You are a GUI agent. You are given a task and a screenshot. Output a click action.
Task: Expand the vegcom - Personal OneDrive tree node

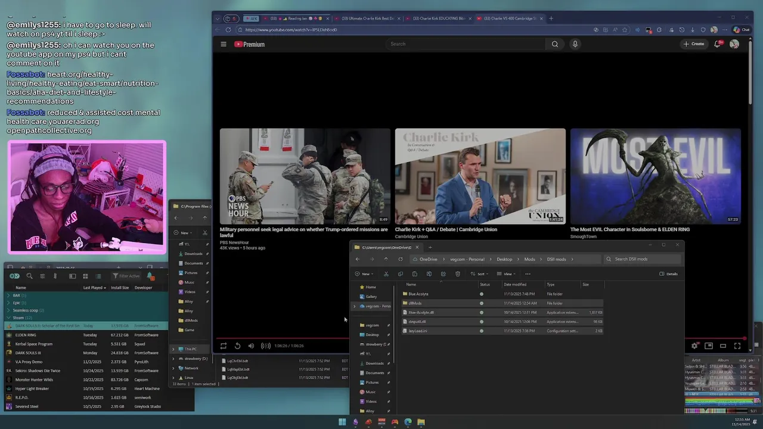tap(355, 306)
